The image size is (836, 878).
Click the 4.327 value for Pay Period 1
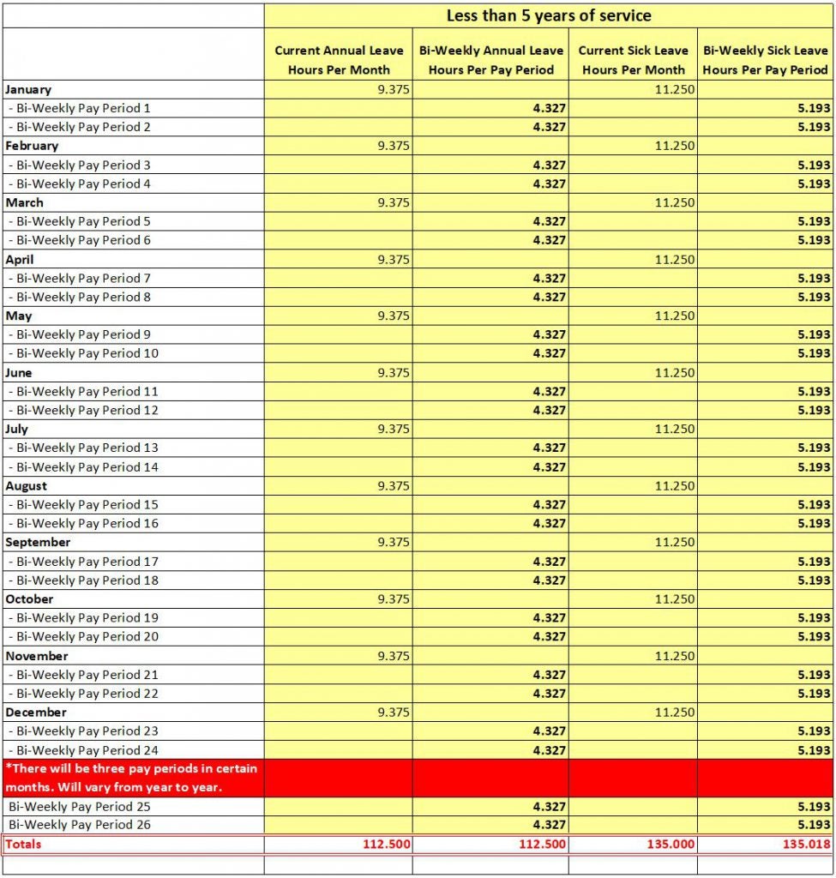click(550, 108)
